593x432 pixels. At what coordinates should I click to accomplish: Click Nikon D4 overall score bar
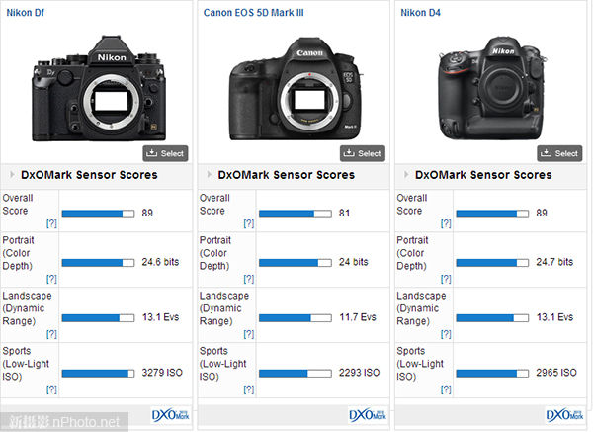tap(492, 214)
